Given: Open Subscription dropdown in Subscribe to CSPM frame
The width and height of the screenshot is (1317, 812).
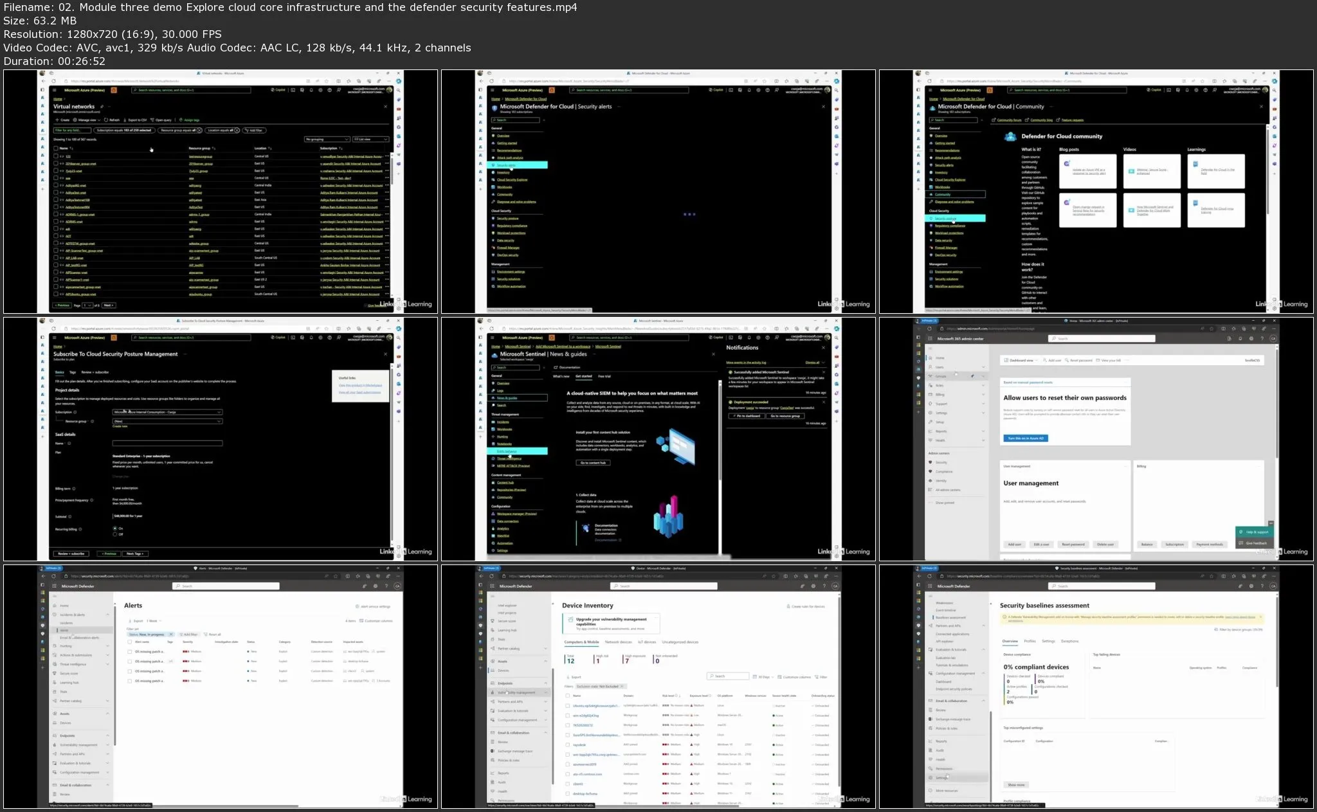Looking at the screenshot, I should (167, 412).
